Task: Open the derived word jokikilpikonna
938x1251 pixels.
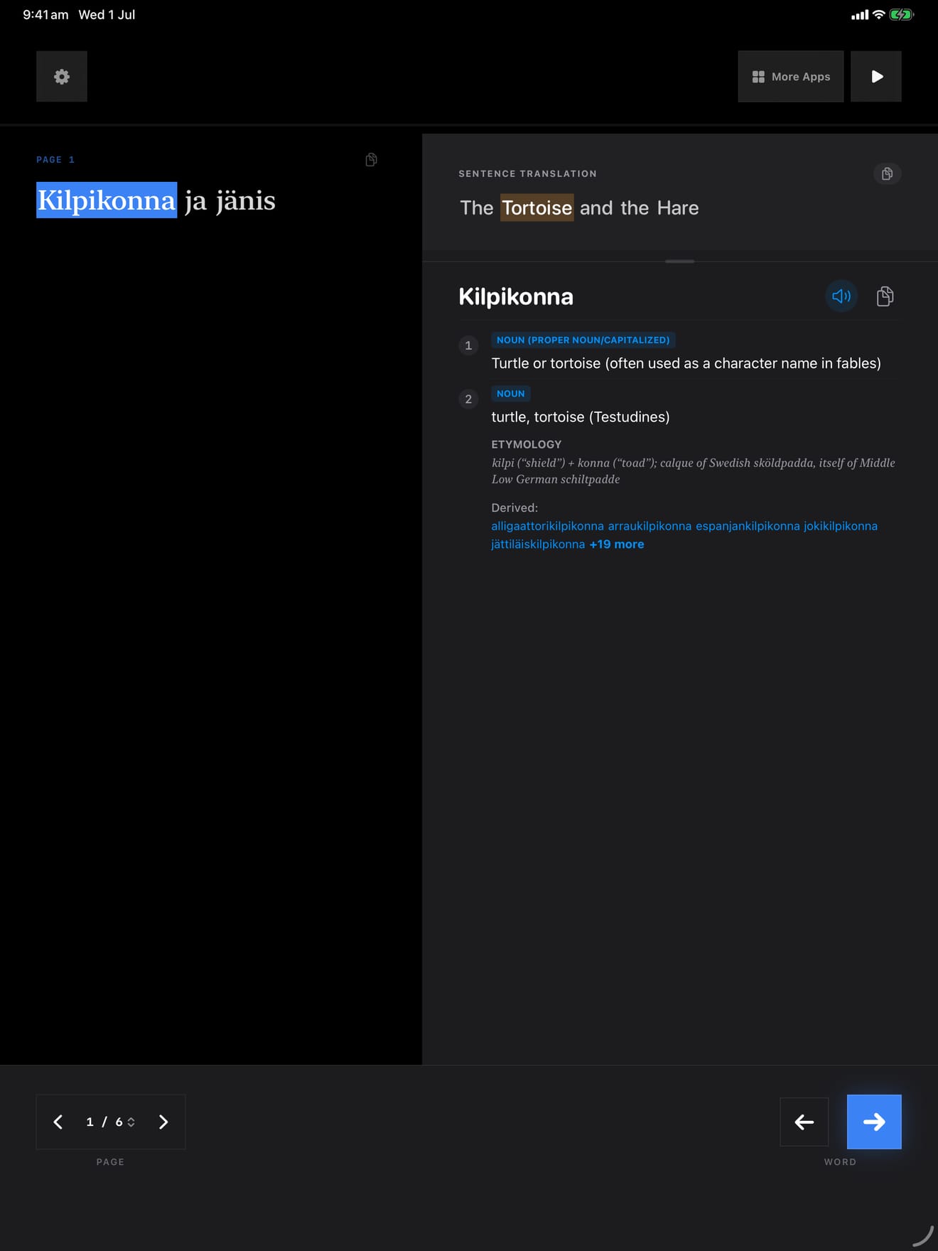Action: [x=841, y=526]
